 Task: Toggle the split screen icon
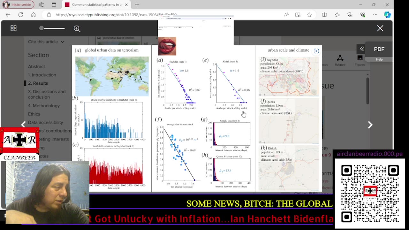[324, 15]
